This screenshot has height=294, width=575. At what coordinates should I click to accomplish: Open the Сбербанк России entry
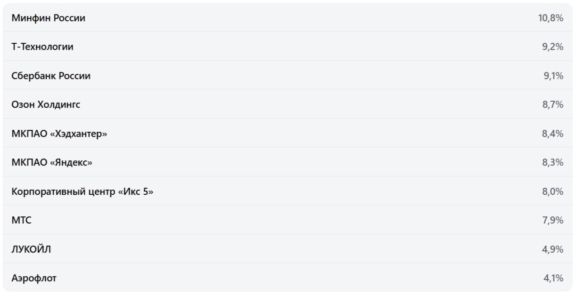click(51, 76)
